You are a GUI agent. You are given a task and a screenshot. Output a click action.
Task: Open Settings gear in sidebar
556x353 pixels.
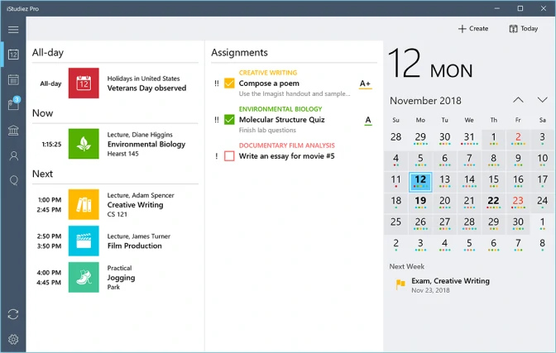13,339
